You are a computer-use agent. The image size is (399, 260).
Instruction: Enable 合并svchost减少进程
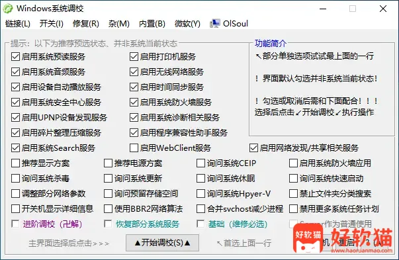pyautogui.click(x=200, y=209)
